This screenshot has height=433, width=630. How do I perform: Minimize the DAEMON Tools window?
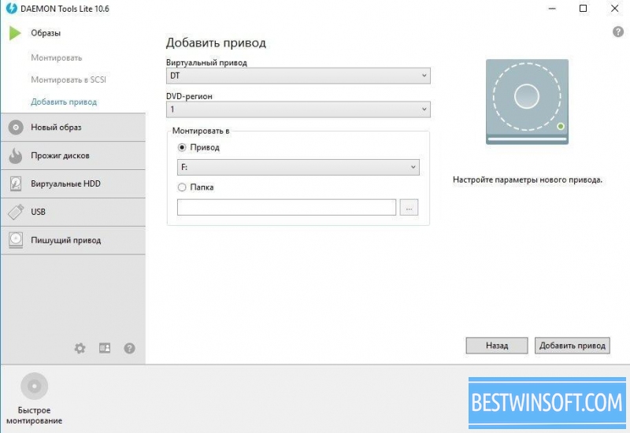tap(552, 9)
